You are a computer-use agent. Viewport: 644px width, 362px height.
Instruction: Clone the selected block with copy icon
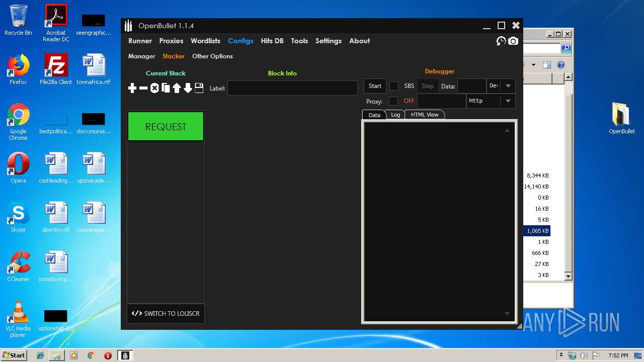[166, 88]
